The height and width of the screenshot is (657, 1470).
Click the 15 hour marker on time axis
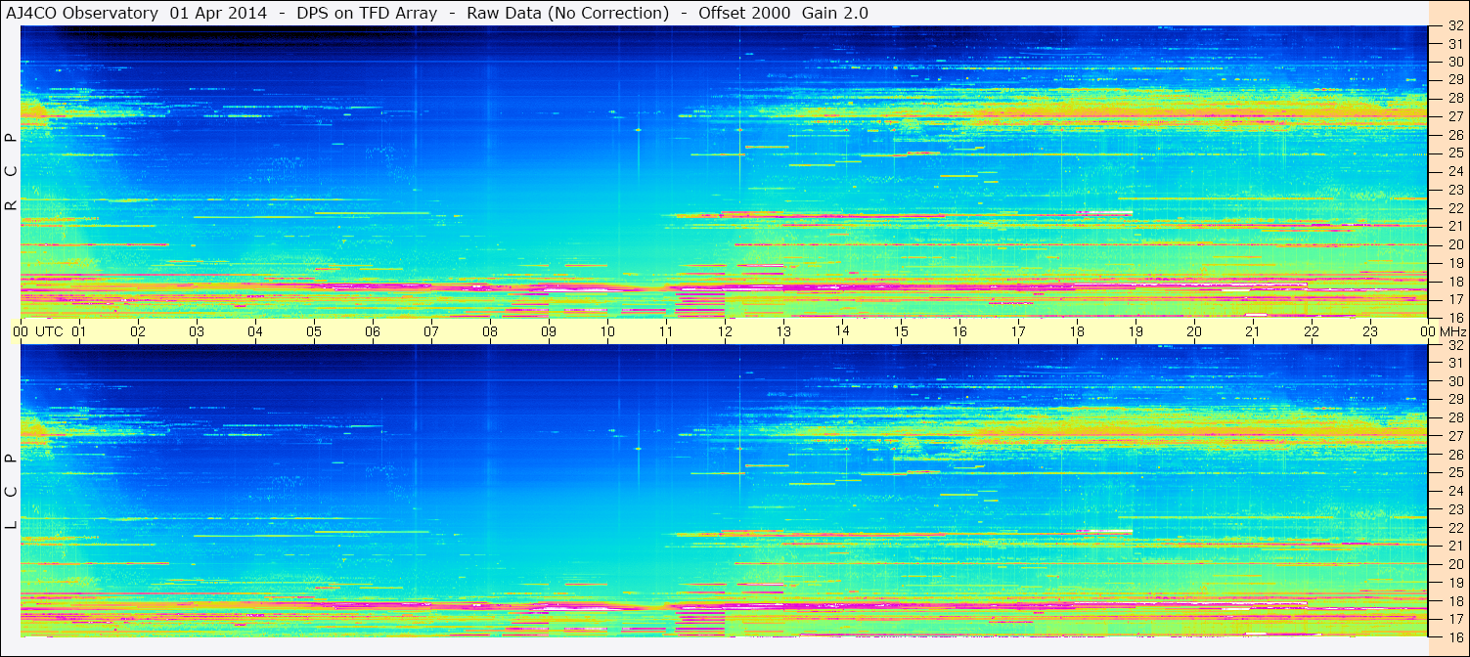pyautogui.click(x=900, y=331)
